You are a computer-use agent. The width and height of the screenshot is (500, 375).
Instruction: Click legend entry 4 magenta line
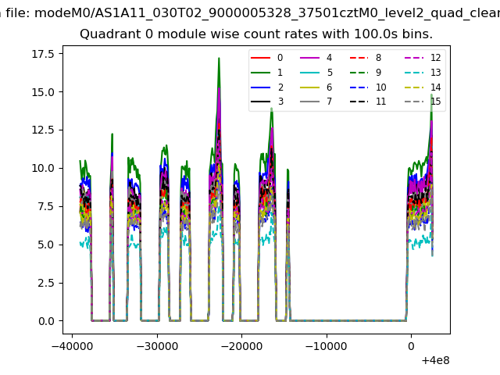tap(309, 58)
